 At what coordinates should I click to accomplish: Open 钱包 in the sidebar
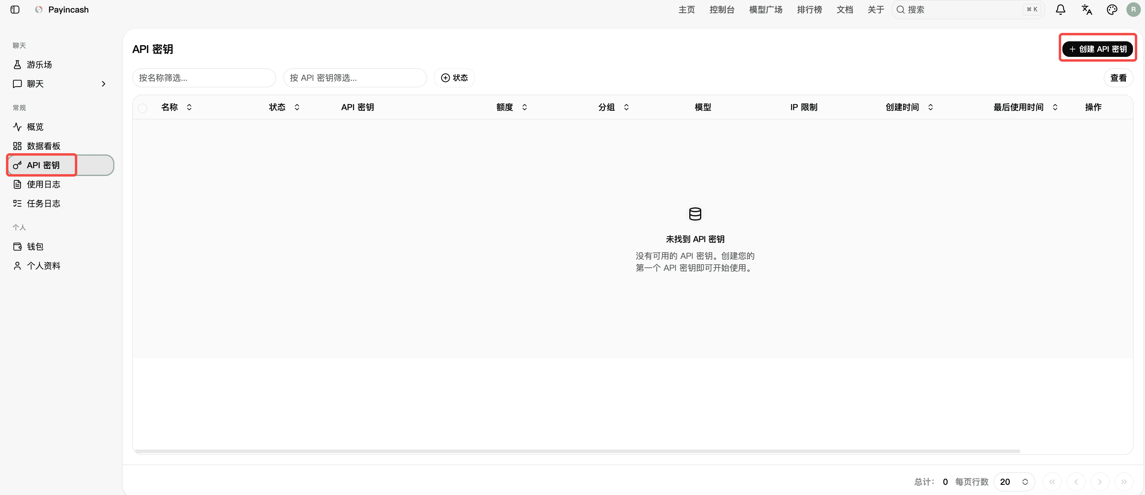click(x=60, y=247)
